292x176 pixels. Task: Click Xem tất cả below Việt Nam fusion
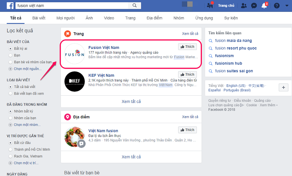pyautogui.click(x=131, y=157)
